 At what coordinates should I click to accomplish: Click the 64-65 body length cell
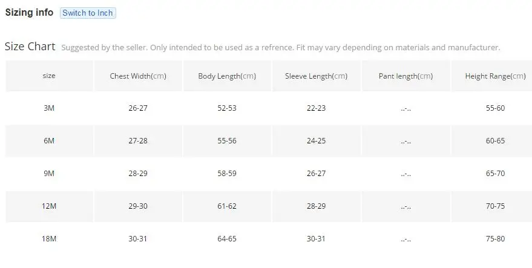click(227, 238)
